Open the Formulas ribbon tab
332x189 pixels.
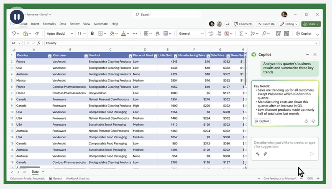[49, 24]
